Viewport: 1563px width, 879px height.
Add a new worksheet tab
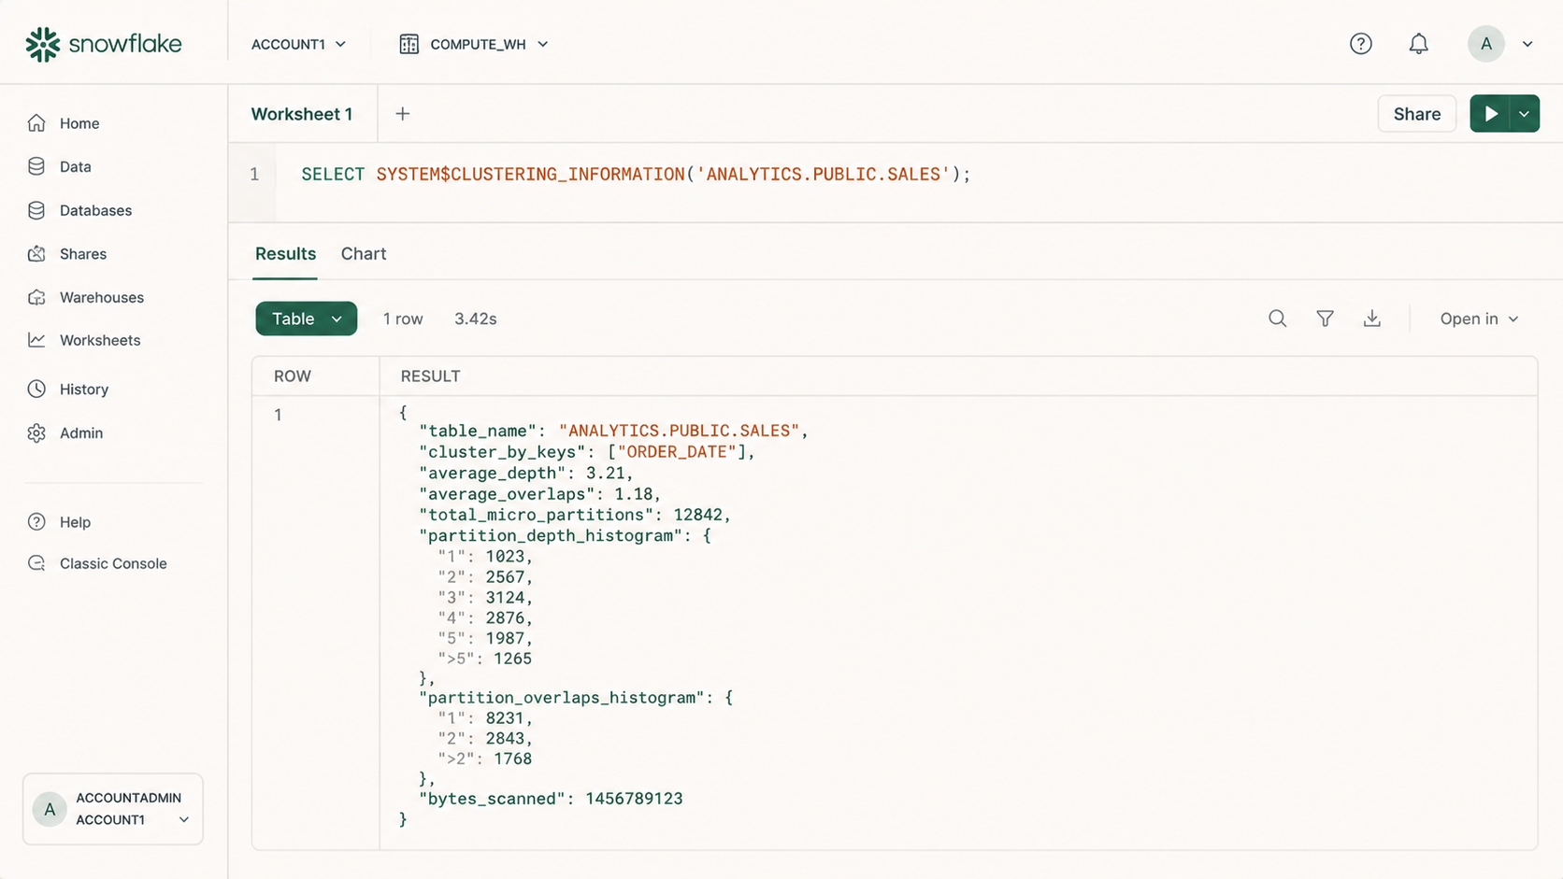[403, 114]
